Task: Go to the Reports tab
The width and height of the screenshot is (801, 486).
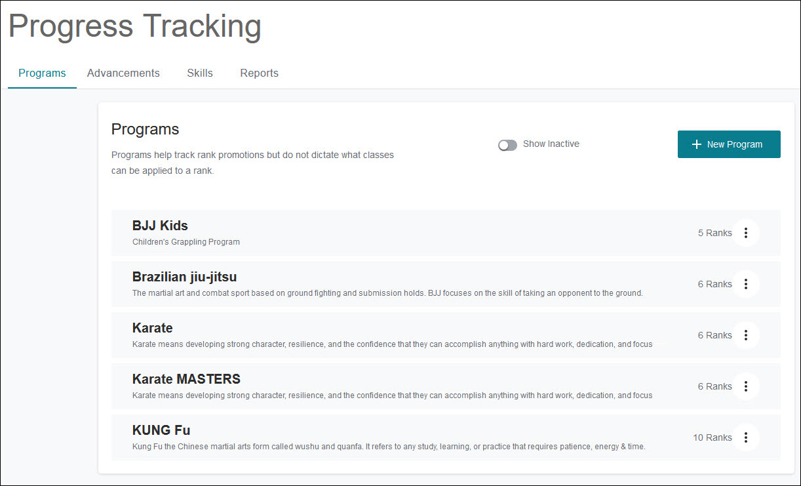Action: [259, 73]
